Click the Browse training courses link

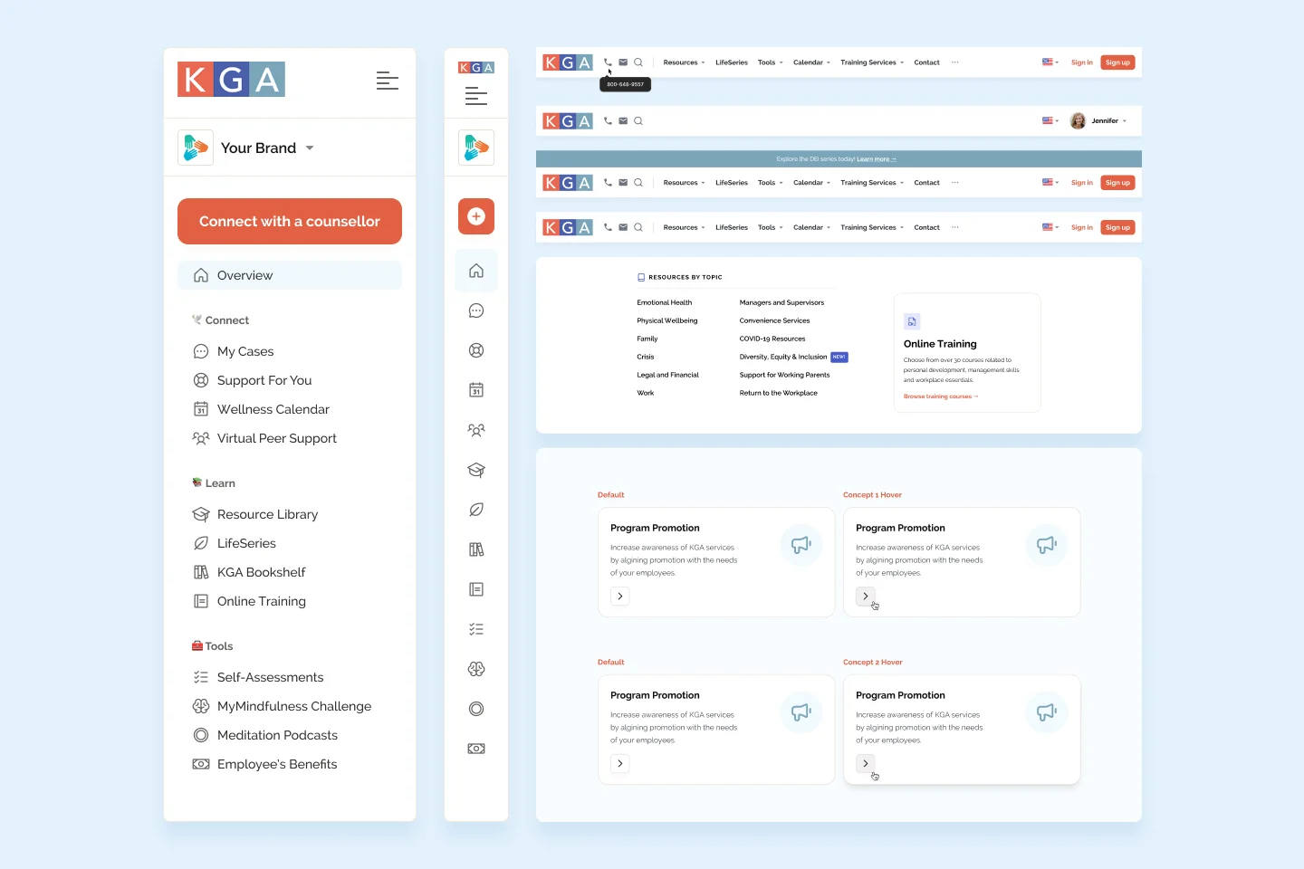click(x=941, y=396)
